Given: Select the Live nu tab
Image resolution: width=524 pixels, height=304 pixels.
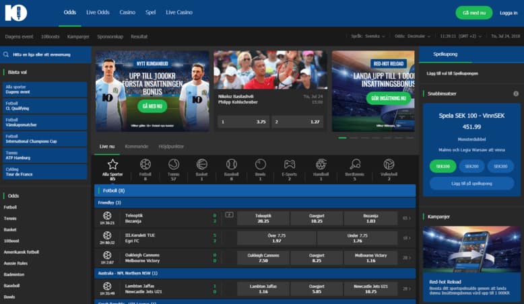Looking at the screenshot, I should [x=107, y=147].
